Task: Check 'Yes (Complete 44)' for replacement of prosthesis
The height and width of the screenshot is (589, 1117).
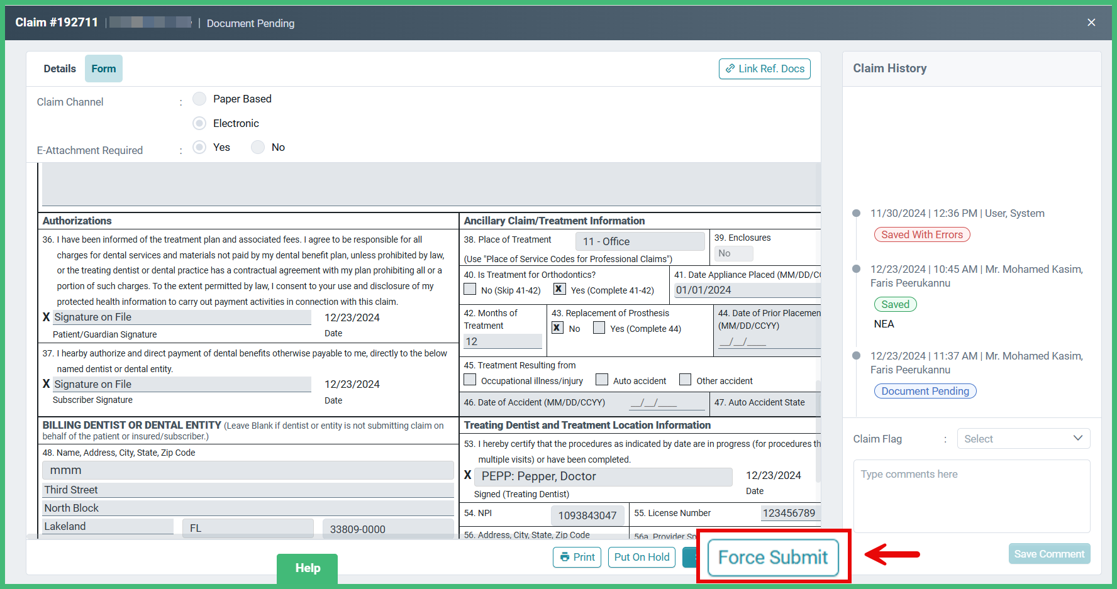Action: click(x=599, y=328)
